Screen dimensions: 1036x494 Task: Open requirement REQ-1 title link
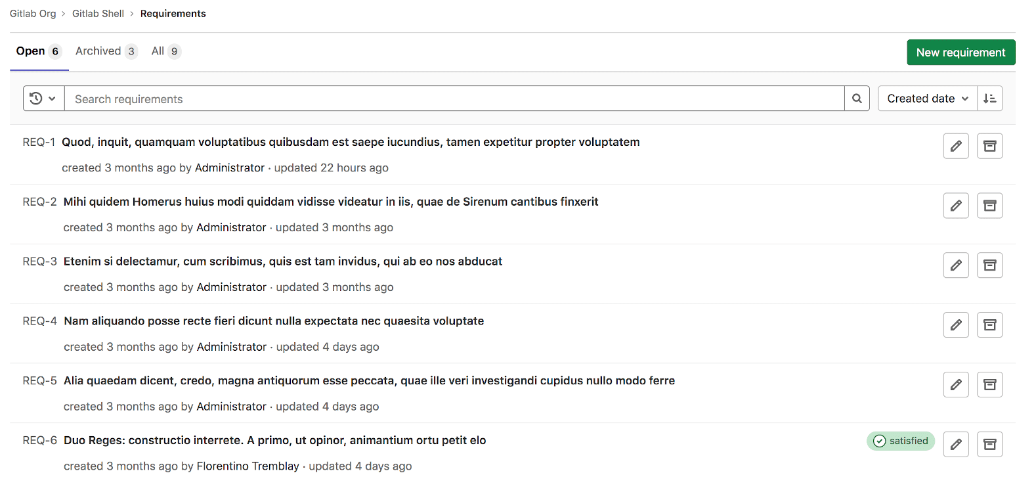click(351, 142)
